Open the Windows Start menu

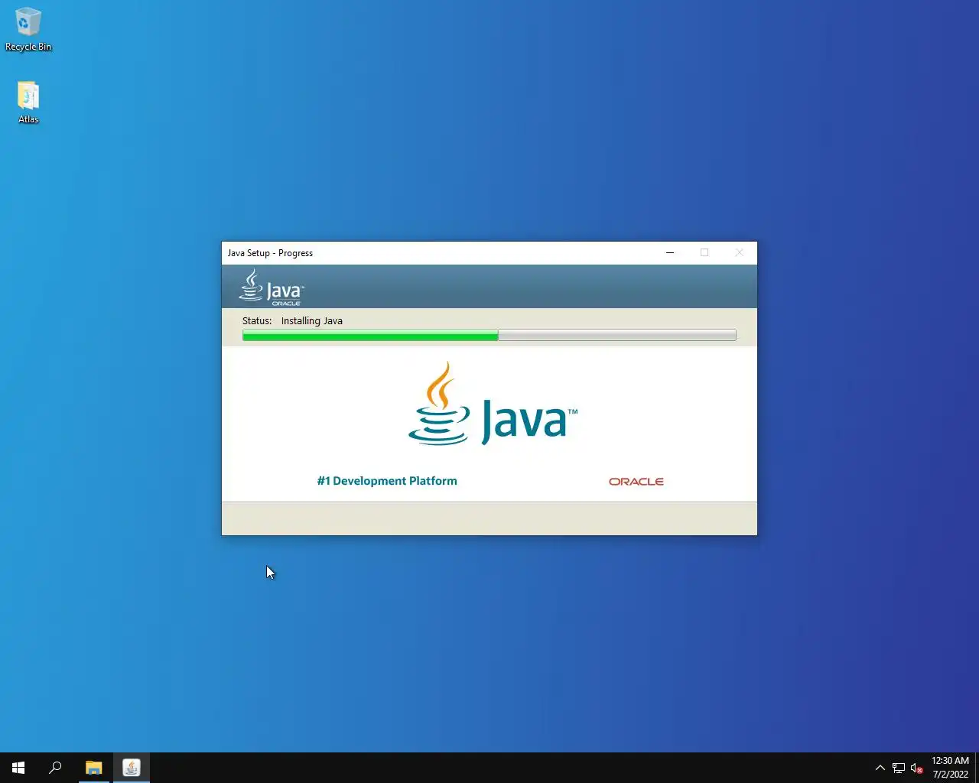click(x=18, y=768)
